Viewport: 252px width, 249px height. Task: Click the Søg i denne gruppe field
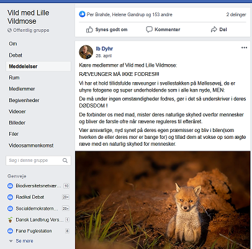coord(38,161)
